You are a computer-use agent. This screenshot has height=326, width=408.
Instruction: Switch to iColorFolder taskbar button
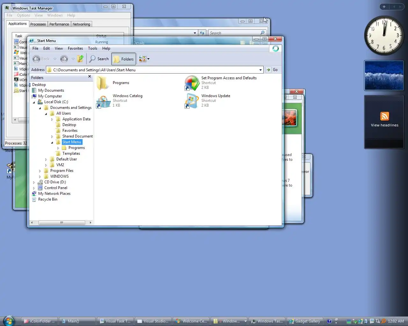click(40, 321)
